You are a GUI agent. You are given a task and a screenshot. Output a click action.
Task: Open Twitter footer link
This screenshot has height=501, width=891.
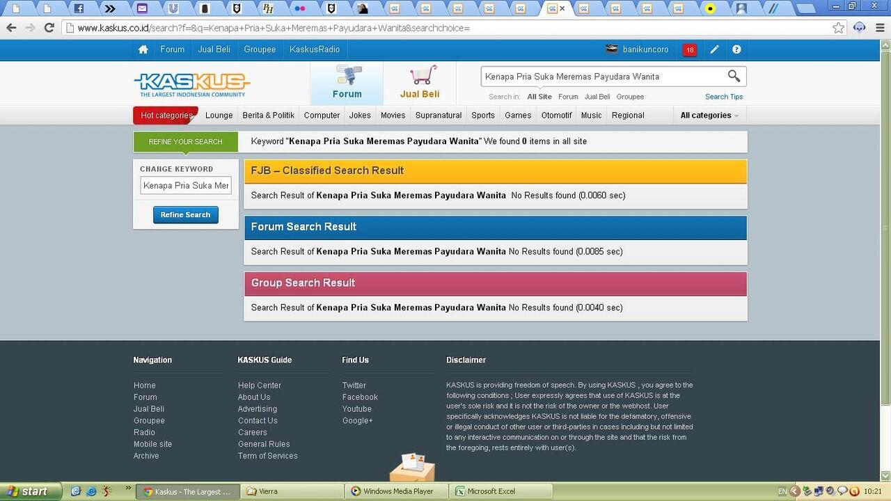tap(354, 385)
